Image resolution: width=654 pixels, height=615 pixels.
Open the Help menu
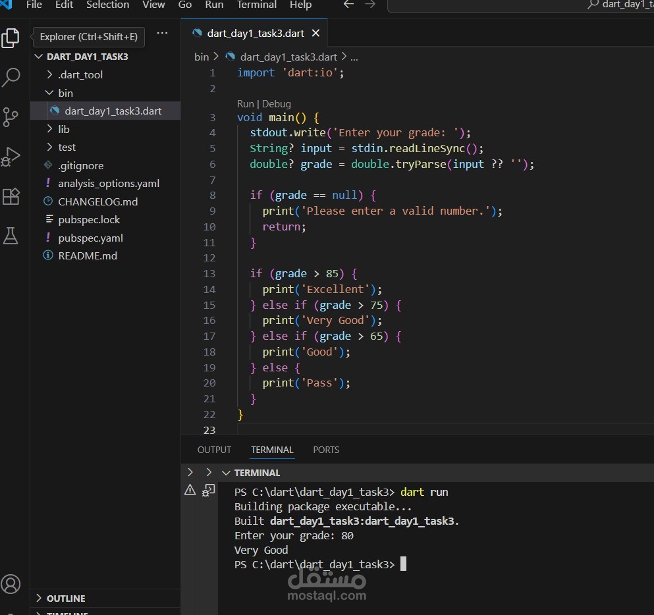[x=300, y=5]
